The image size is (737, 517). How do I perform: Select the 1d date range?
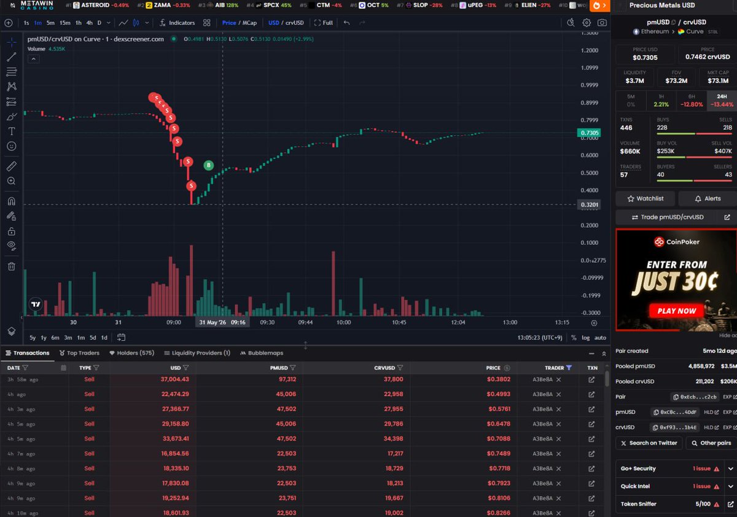coord(104,338)
